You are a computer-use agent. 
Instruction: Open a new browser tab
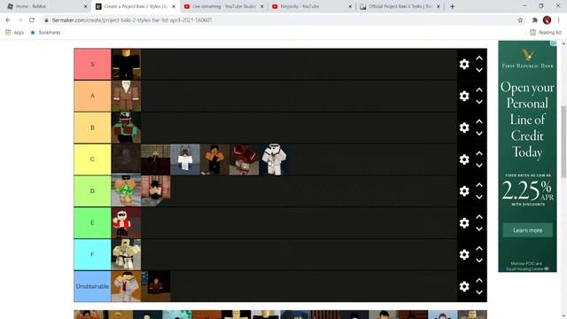tap(453, 6)
